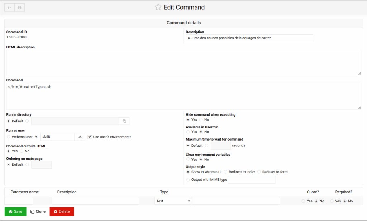Click the green Save button
The width and height of the screenshot is (367, 221).
(15, 212)
